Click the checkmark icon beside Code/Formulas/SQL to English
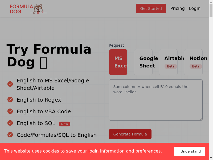This screenshot has width=213, height=160. (10, 135)
